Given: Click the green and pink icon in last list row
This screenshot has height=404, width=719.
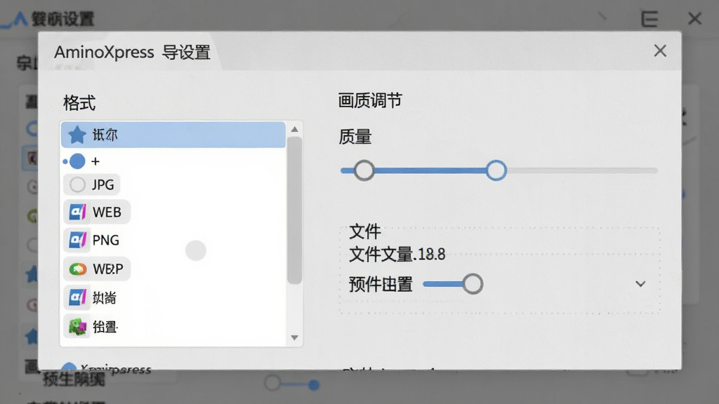Looking at the screenshot, I should pos(77,327).
